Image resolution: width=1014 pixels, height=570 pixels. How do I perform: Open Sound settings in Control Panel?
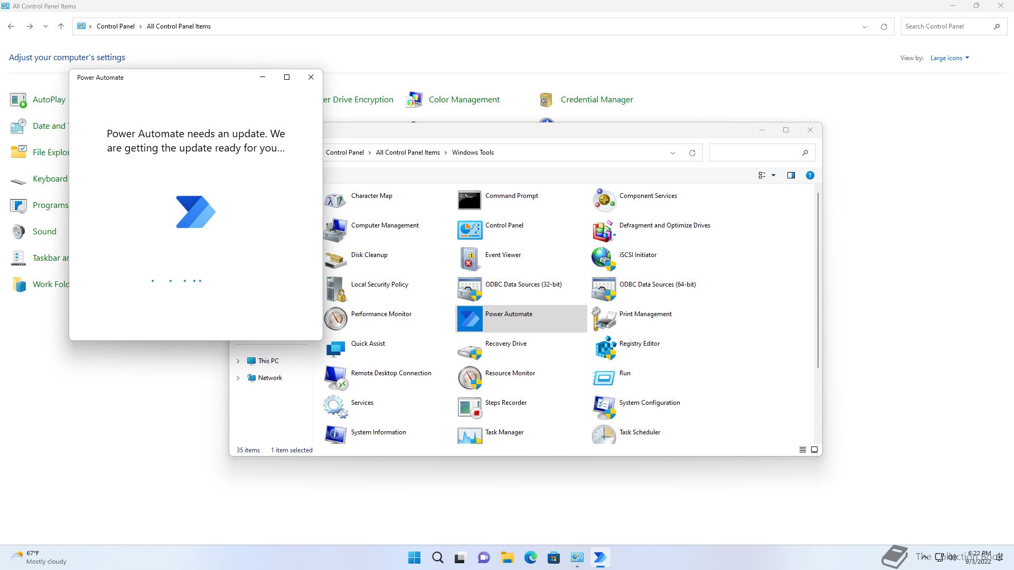pyautogui.click(x=33, y=231)
